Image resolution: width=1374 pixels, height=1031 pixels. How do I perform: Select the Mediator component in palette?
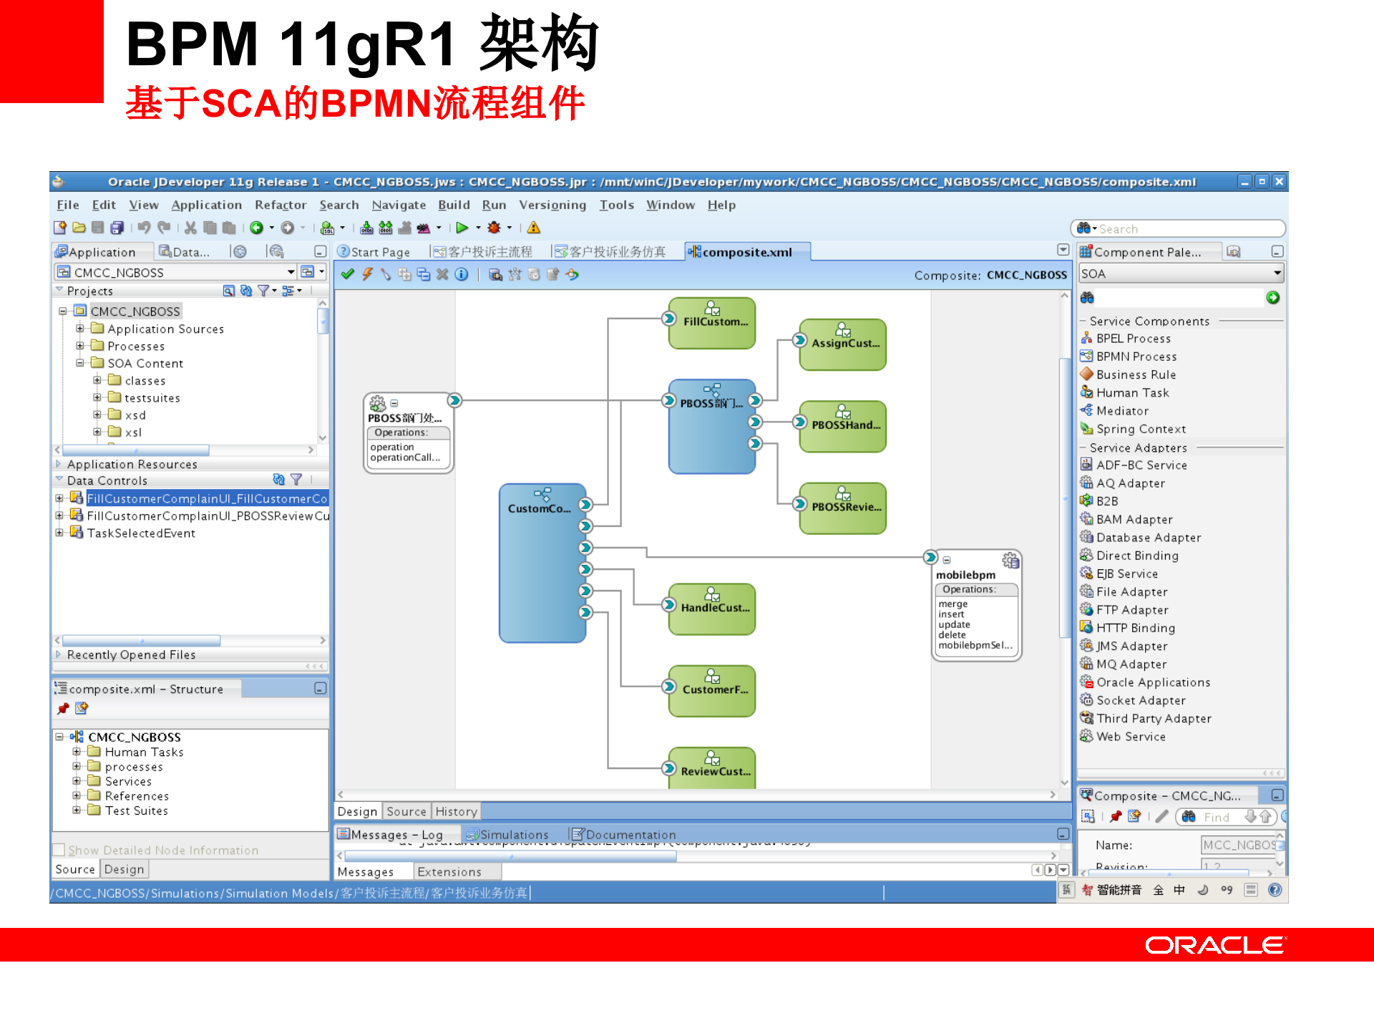[x=1127, y=410]
